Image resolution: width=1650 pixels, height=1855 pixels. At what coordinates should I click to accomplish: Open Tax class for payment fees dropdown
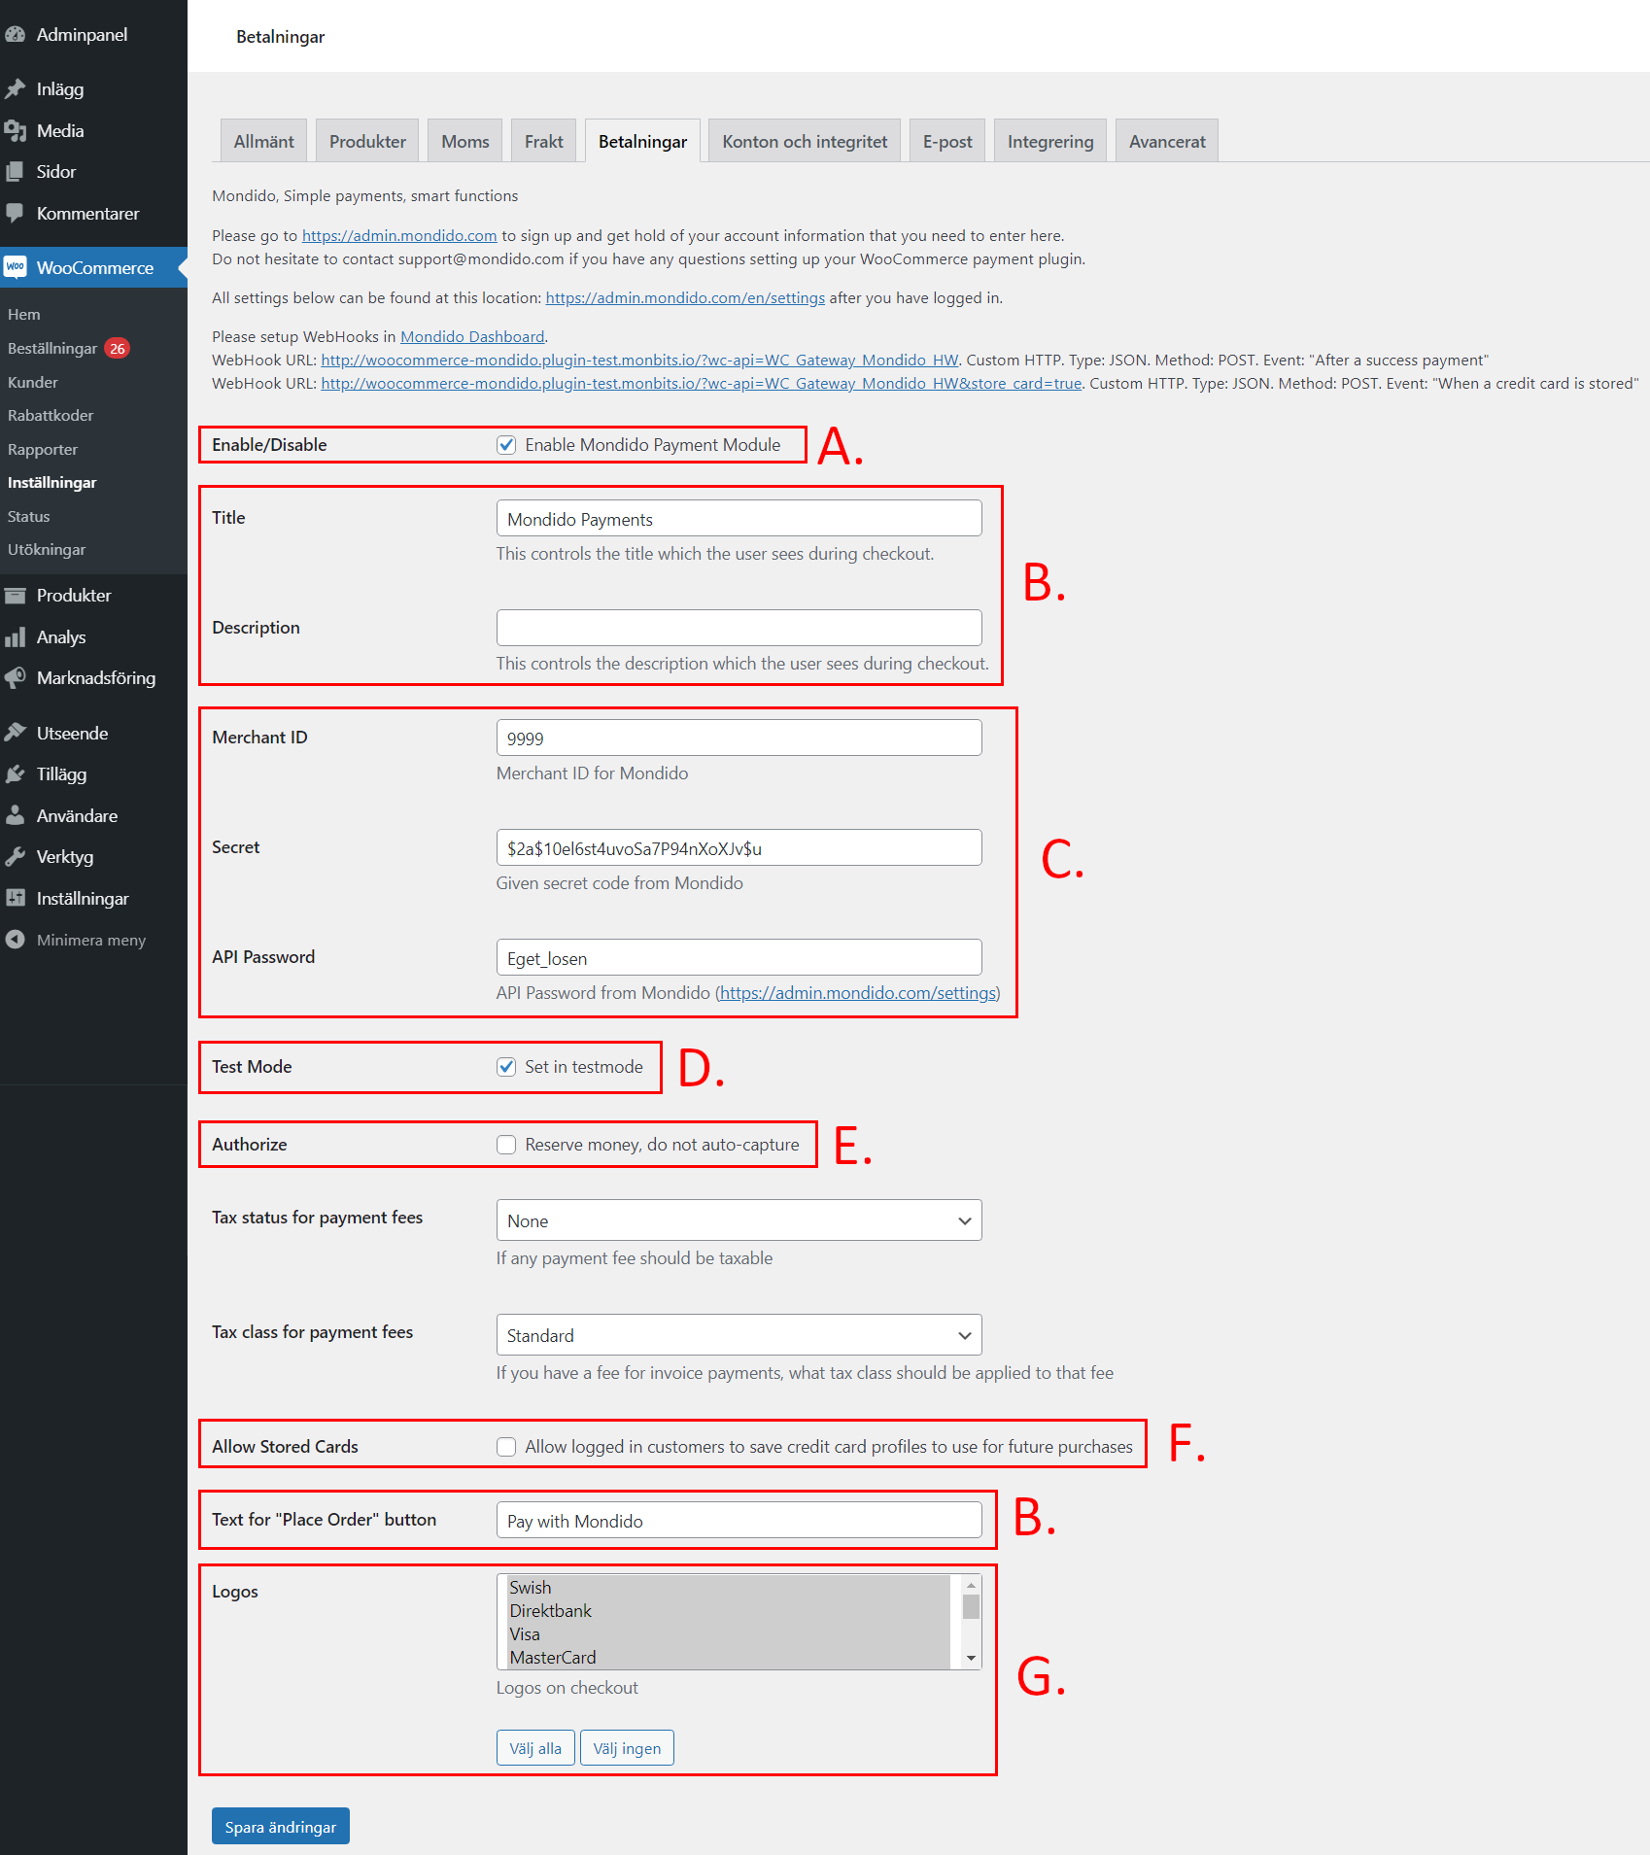[739, 1335]
